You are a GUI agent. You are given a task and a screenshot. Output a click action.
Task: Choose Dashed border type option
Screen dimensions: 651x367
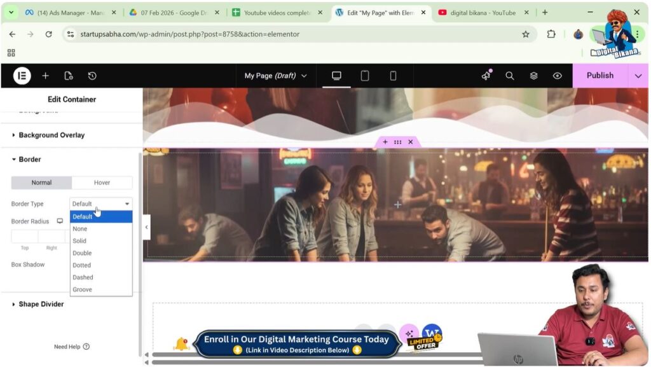(83, 277)
